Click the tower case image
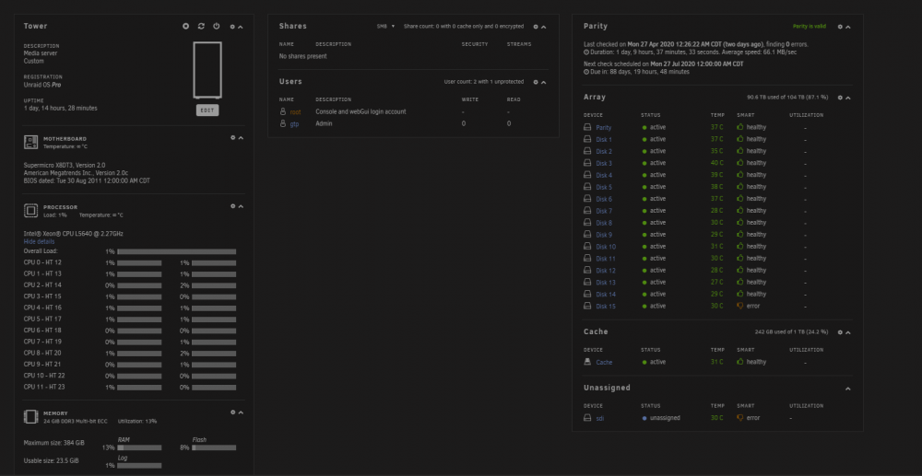This screenshot has width=922, height=476. (207, 70)
